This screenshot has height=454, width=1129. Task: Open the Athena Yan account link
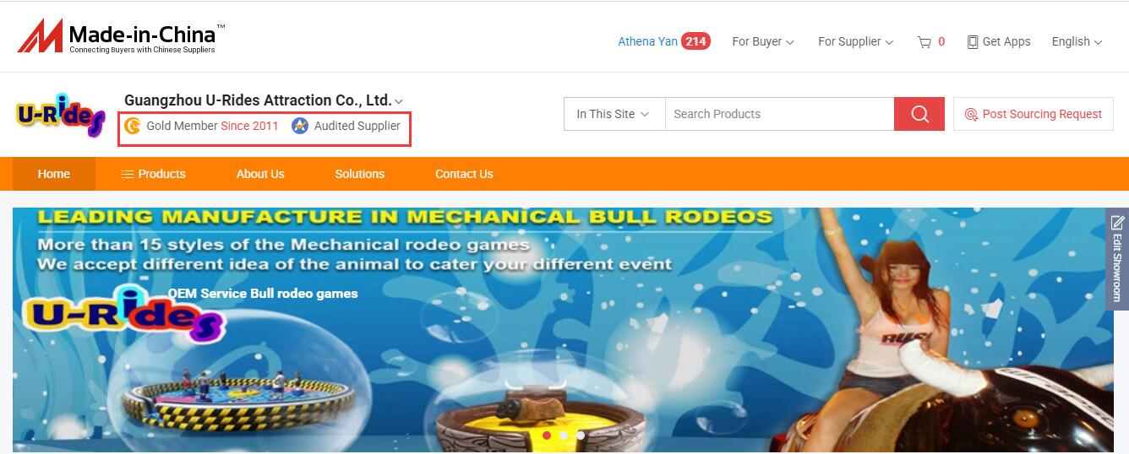click(647, 41)
